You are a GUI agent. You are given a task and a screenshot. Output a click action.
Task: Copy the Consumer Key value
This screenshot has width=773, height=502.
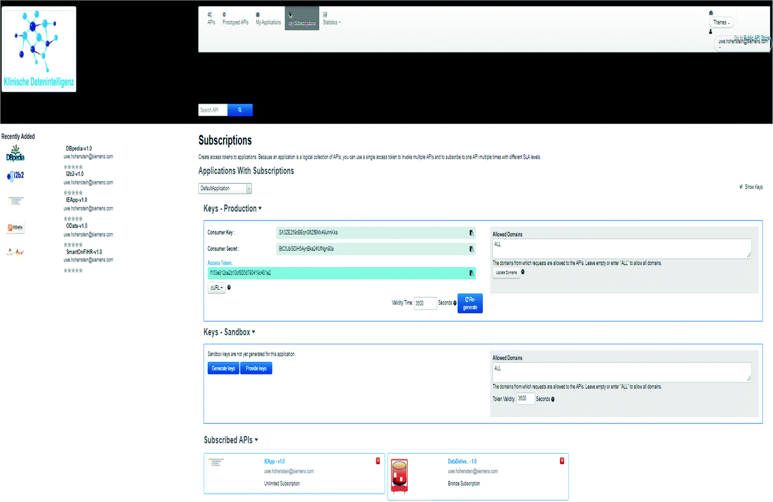(472, 233)
